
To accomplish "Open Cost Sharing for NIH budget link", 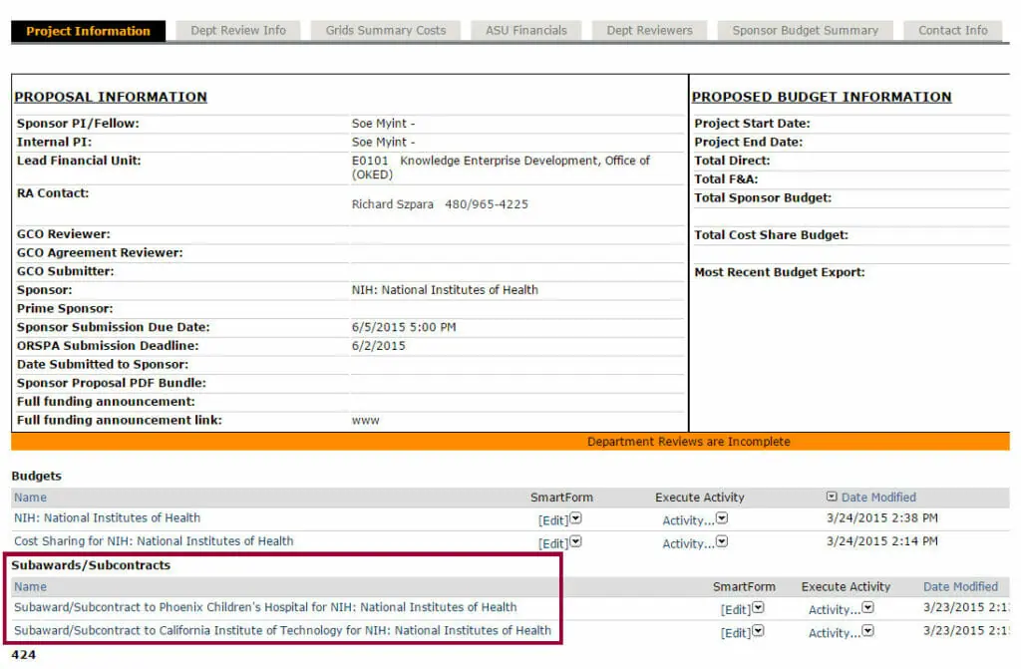I will 154,541.
